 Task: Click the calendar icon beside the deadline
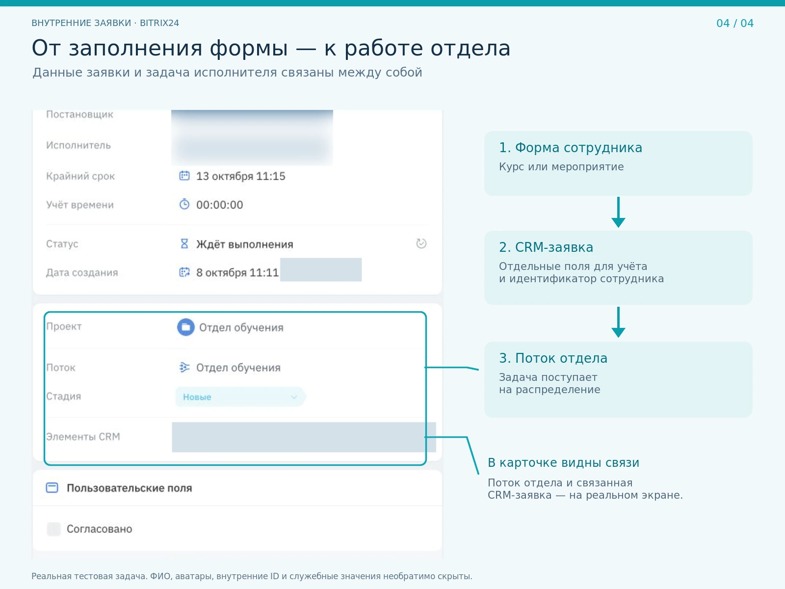point(184,176)
